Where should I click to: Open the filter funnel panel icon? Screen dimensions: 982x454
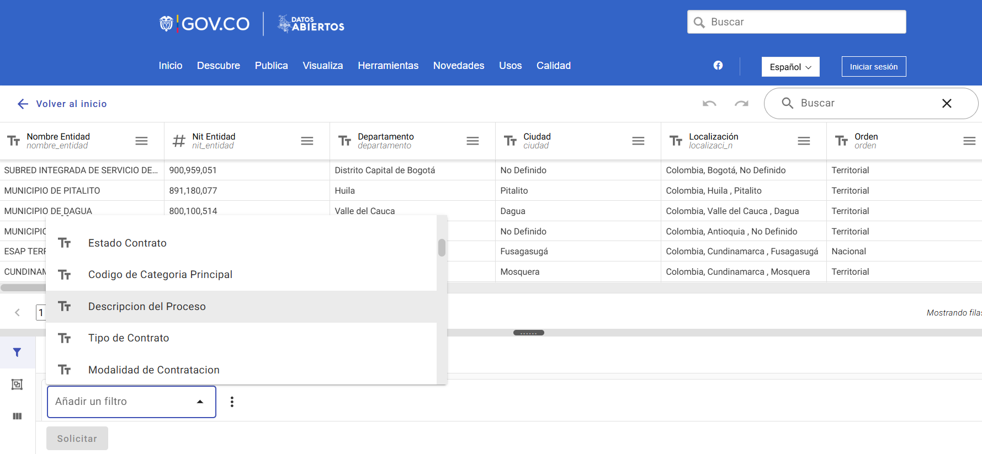(17, 352)
